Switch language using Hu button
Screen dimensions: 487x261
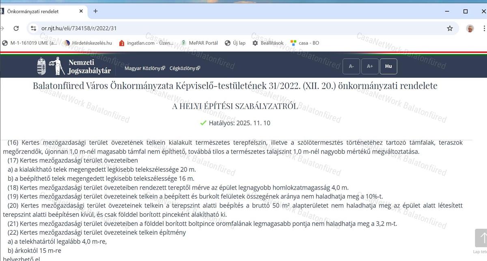pyautogui.click(x=388, y=66)
